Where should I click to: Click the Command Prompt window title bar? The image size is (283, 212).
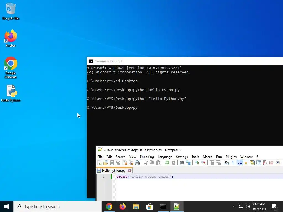185,61
